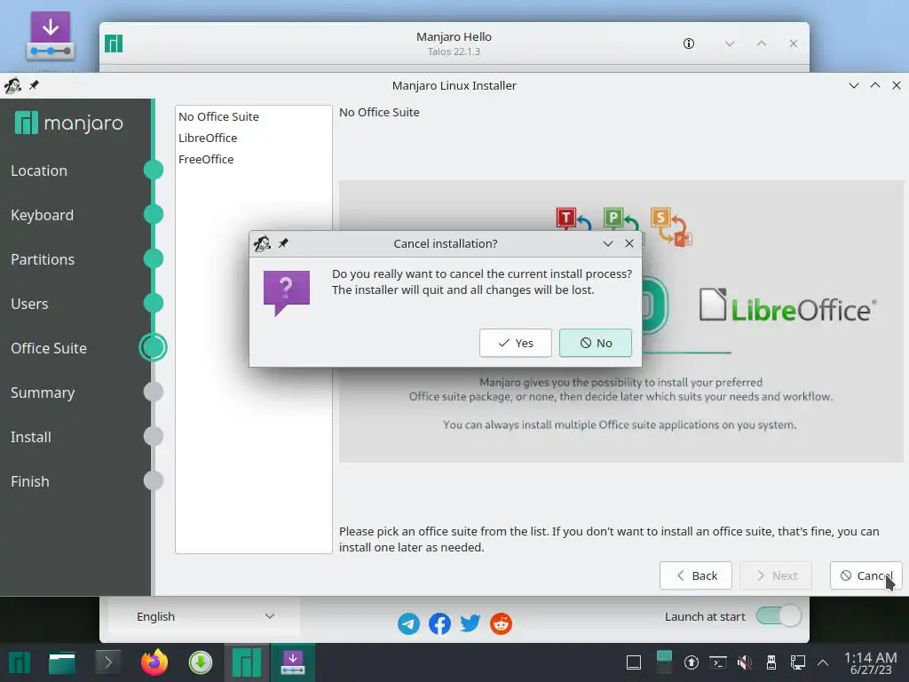This screenshot has width=909, height=682.
Task: Switch to the installer taskbar entry
Action: (x=293, y=662)
